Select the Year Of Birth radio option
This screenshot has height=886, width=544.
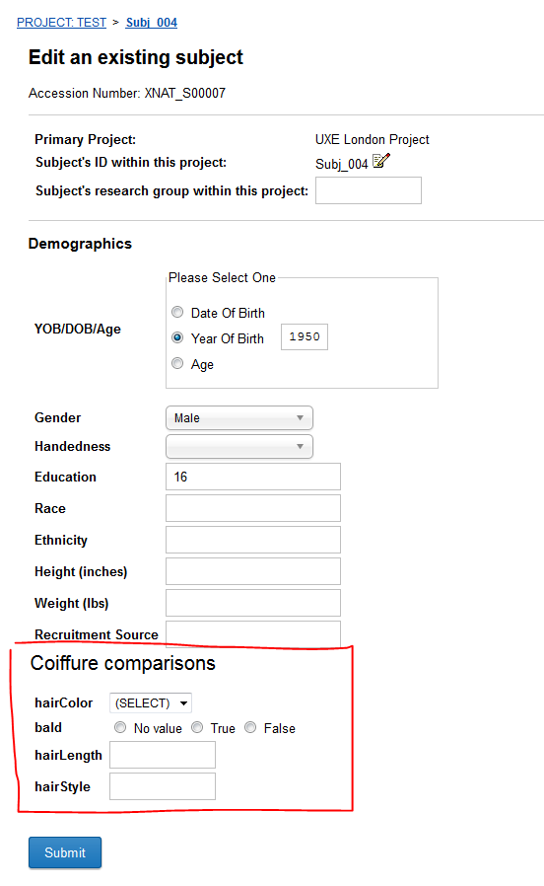point(177,337)
